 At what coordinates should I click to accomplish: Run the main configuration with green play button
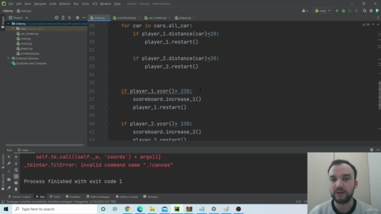coord(337,11)
